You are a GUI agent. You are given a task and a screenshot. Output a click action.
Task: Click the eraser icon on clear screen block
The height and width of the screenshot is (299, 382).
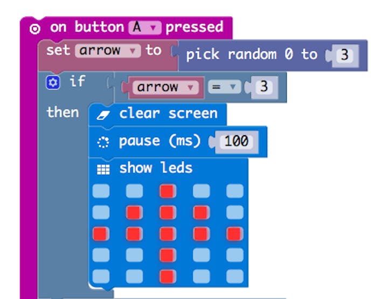[x=103, y=115]
